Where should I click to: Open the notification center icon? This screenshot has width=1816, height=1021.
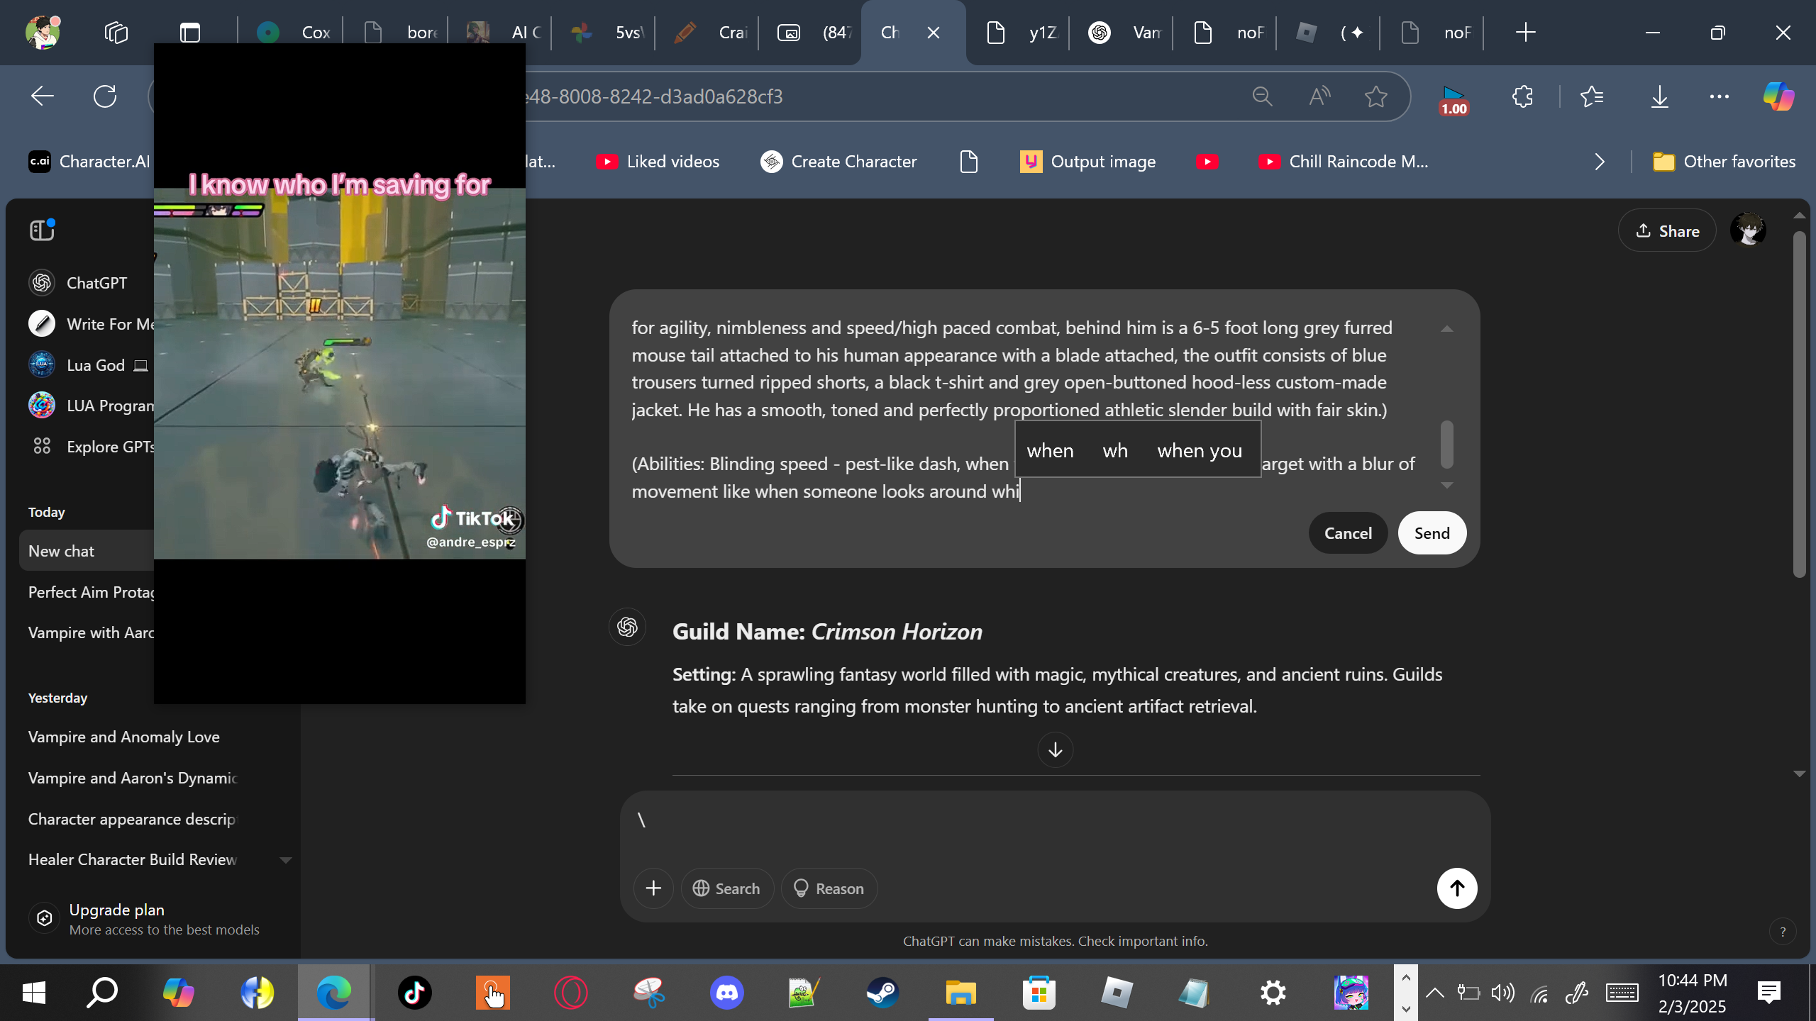(1769, 993)
